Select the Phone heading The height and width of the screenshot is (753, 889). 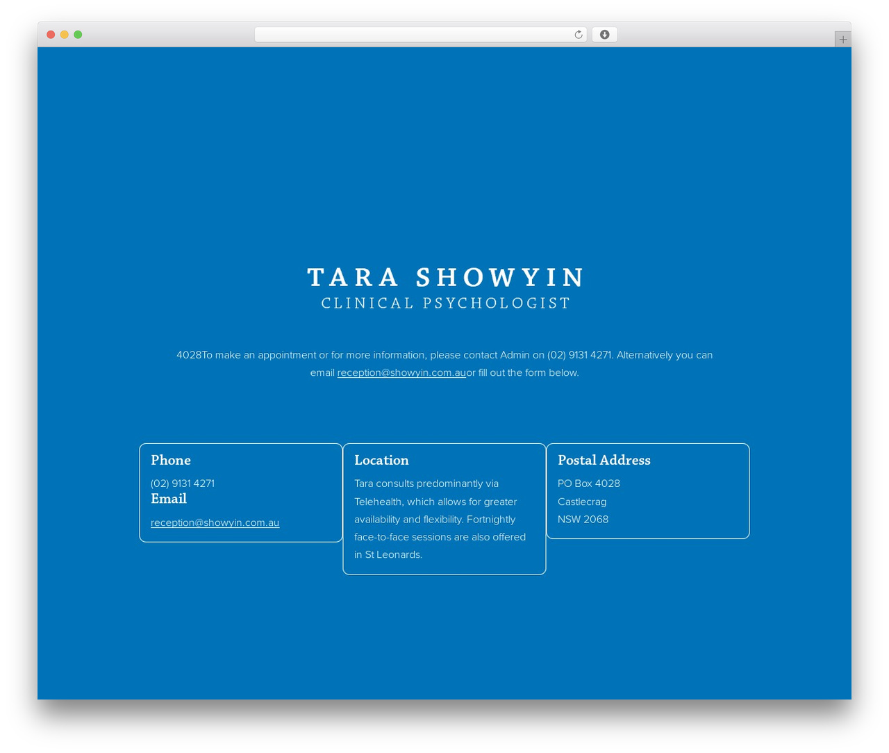[171, 460]
